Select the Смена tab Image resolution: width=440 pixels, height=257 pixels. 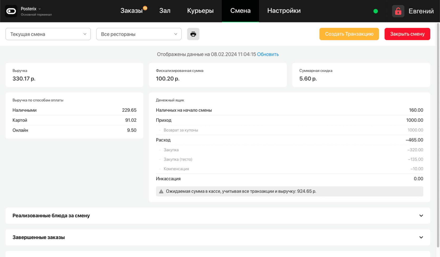pyautogui.click(x=240, y=11)
